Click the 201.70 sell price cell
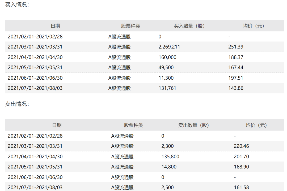Screen dimensions: 287x191 pos(241,157)
